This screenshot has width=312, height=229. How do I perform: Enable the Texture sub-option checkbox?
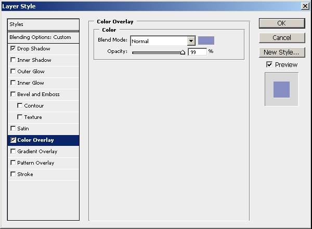click(x=20, y=117)
